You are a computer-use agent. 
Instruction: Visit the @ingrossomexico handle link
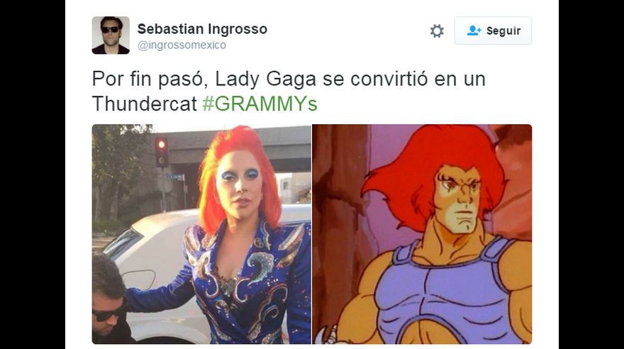(182, 45)
